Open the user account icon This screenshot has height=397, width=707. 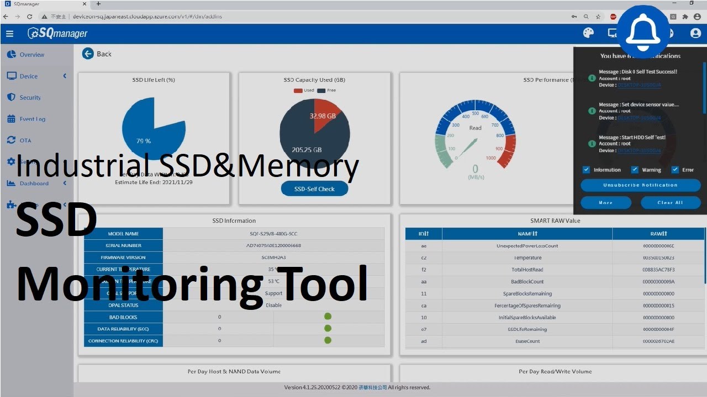pos(695,33)
